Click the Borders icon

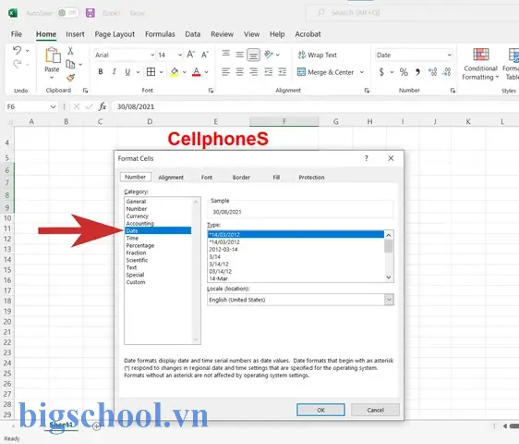tap(151, 71)
